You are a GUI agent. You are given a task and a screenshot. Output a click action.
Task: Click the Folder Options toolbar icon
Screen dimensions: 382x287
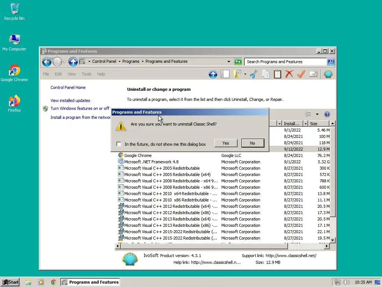(237, 74)
